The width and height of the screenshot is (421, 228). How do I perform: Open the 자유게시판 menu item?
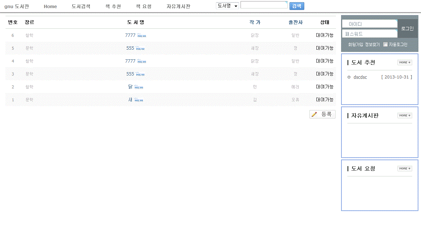pyautogui.click(x=178, y=6)
